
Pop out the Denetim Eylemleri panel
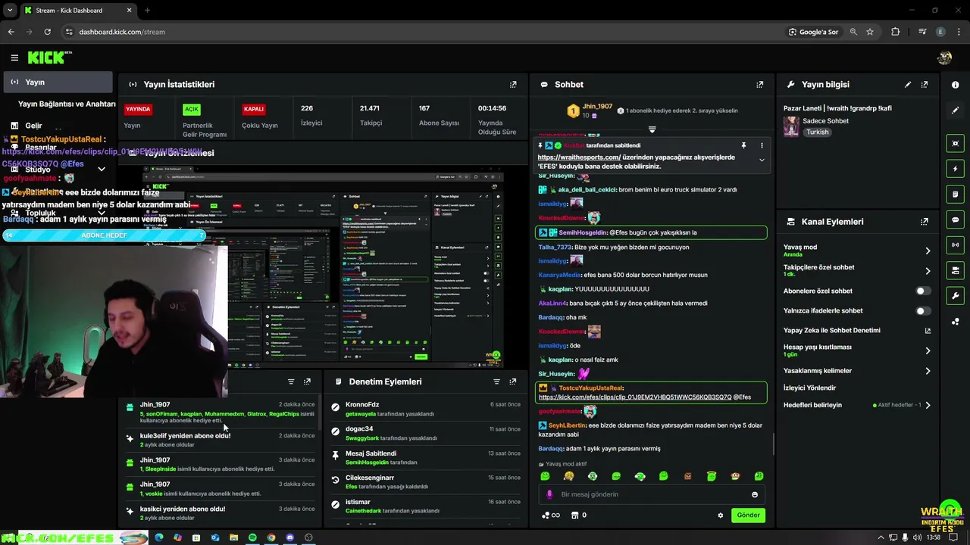(513, 381)
